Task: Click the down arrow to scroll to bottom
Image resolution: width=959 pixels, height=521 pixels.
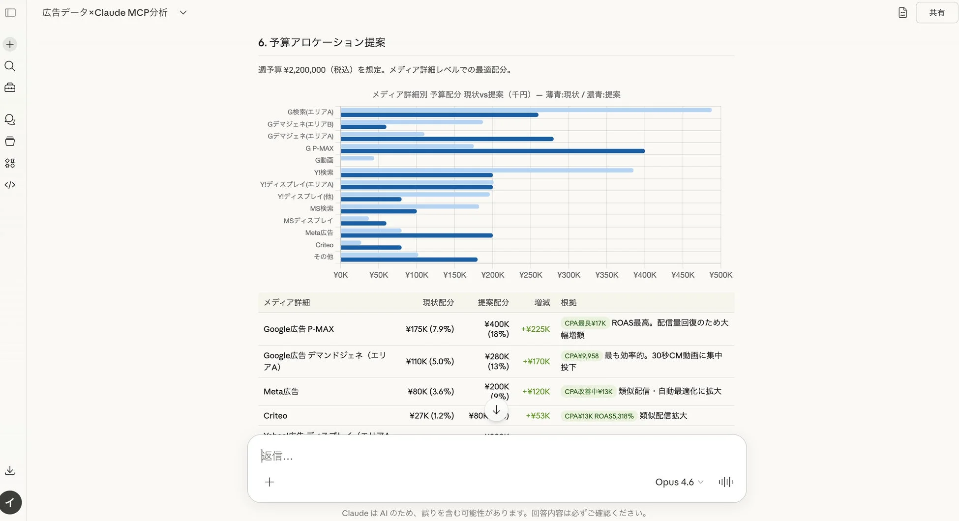Action: pos(496,410)
